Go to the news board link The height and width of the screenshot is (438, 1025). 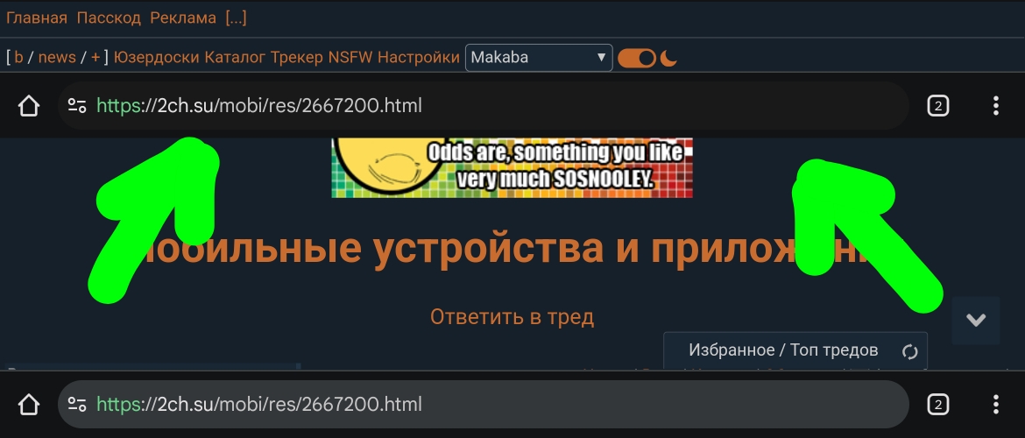click(x=57, y=58)
